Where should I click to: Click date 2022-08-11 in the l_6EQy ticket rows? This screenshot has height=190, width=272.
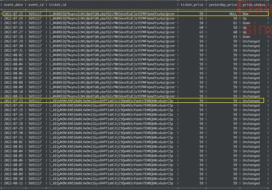(x=13, y=183)
